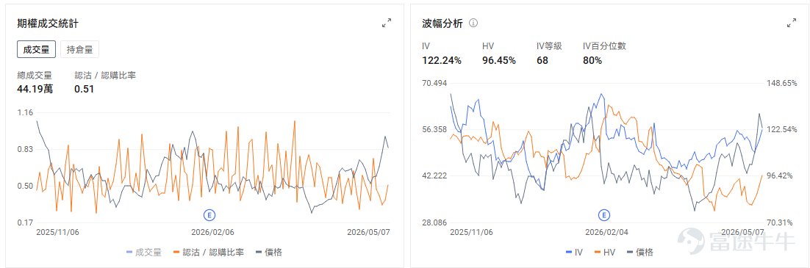Click the 2026/02/04 date axis label
The height and width of the screenshot is (268, 810).
pos(606,232)
